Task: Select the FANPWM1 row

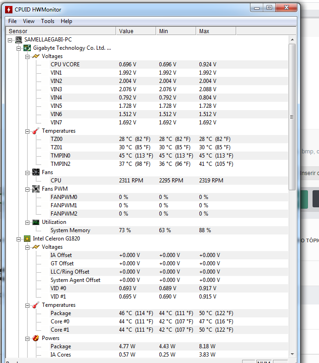Action: click(169, 205)
